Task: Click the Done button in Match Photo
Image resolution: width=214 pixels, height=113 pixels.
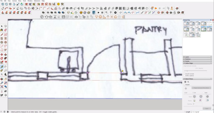Action: click(207, 109)
